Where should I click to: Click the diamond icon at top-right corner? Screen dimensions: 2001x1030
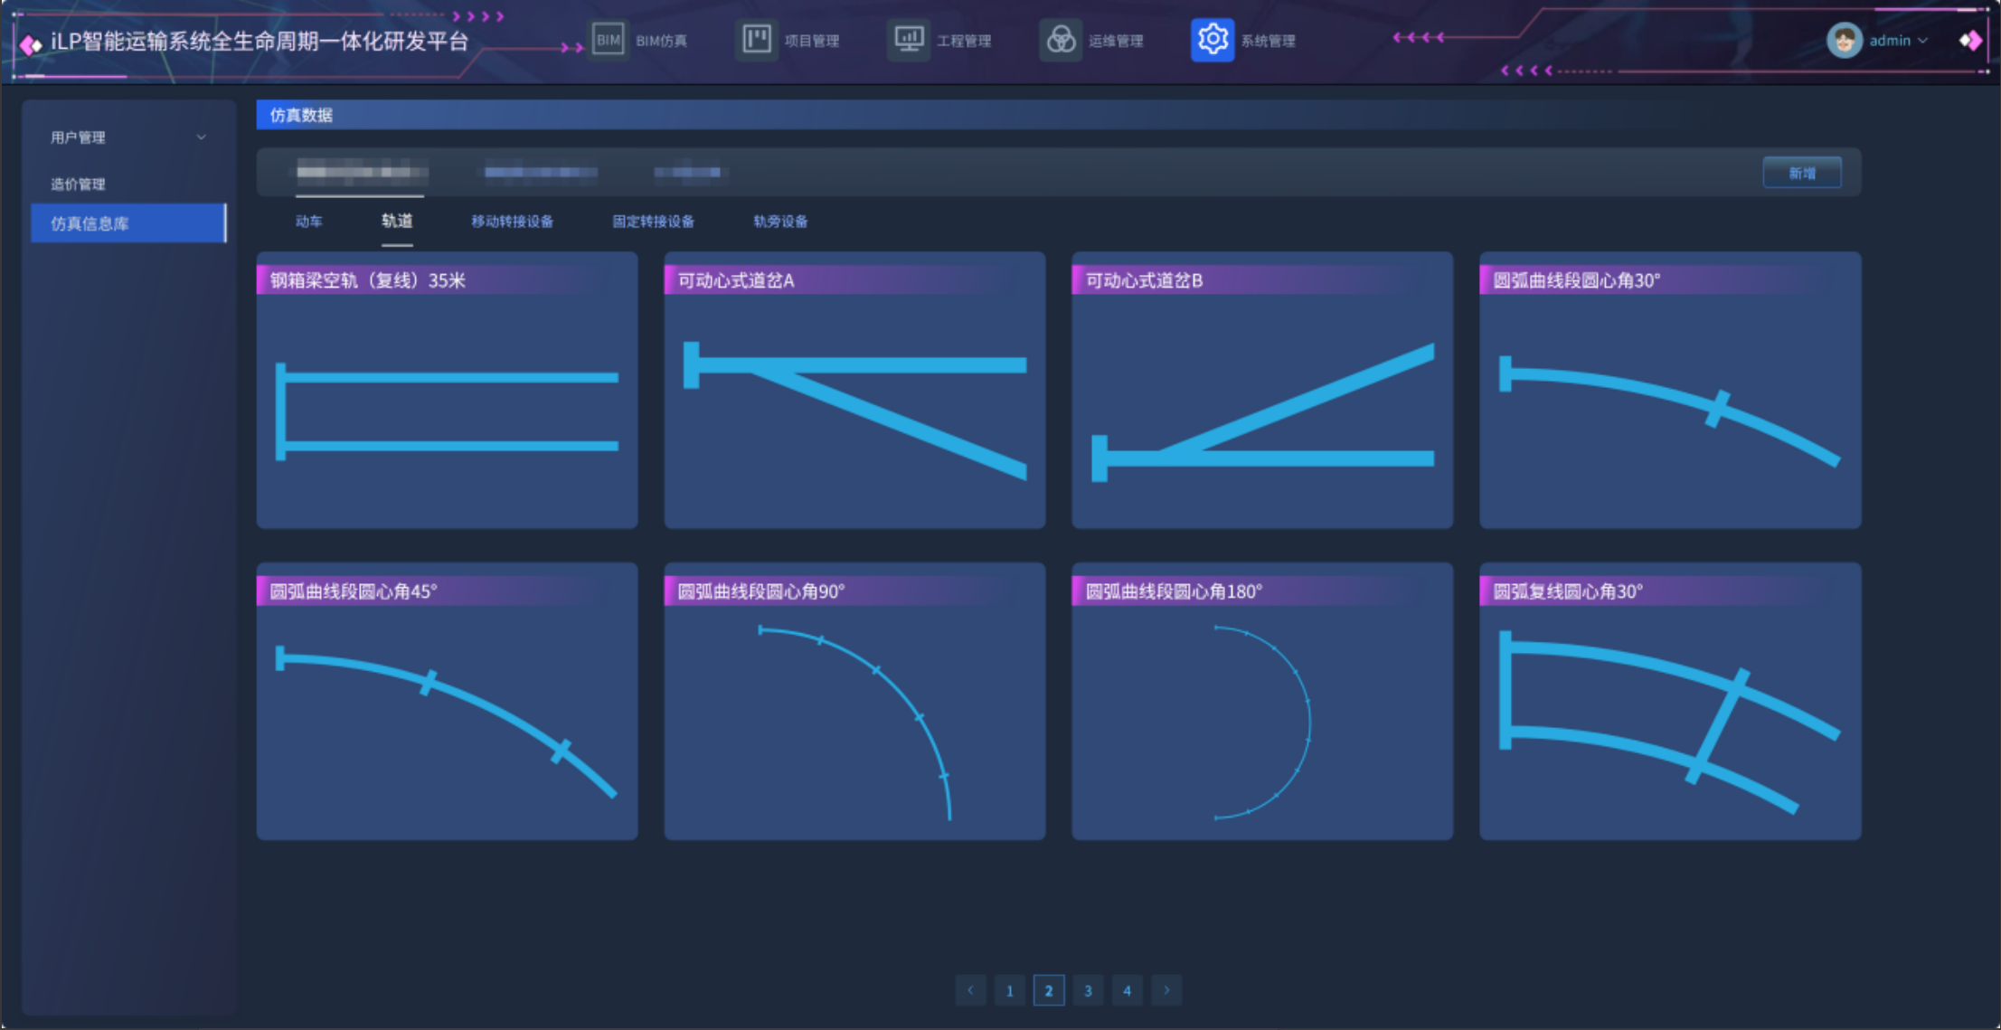tap(1970, 41)
